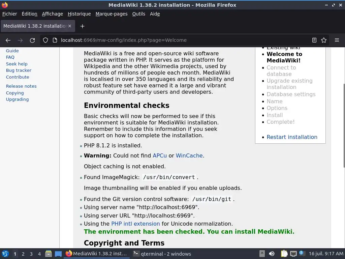Image resolution: width=345 pixels, height=259 pixels.
Task: Click the taskbar clock showing 16 juil. 9:17 AM
Action: pos(326,254)
